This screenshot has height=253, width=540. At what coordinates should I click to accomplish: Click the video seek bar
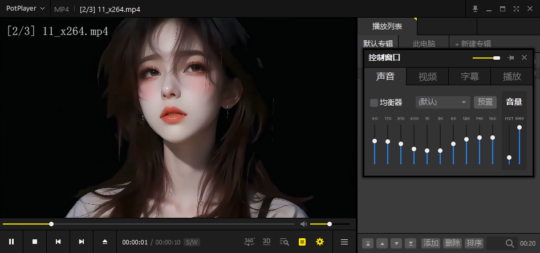(149, 224)
